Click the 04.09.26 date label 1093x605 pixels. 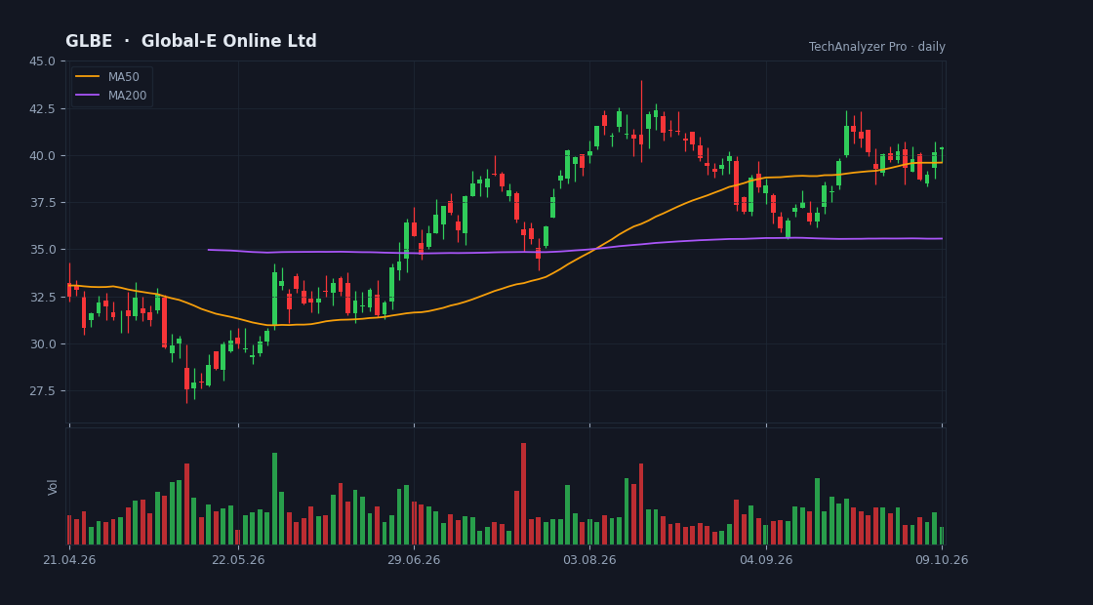pyautogui.click(x=766, y=560)
